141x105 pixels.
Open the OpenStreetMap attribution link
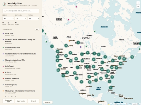(x=121, y=104)
